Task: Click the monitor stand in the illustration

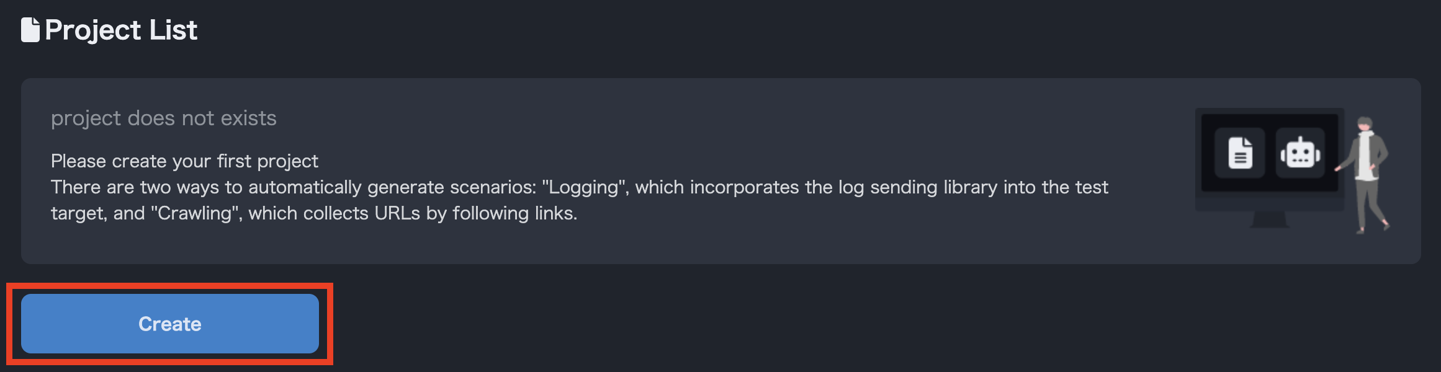Action: coord(1269,219)
